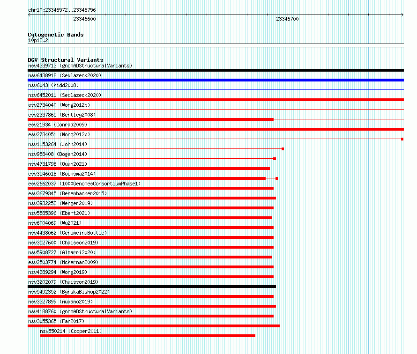Open variant nsv5585396 (Ebert2021) label
The height and width of the screenshot is (354, 417).
(59, 213)
